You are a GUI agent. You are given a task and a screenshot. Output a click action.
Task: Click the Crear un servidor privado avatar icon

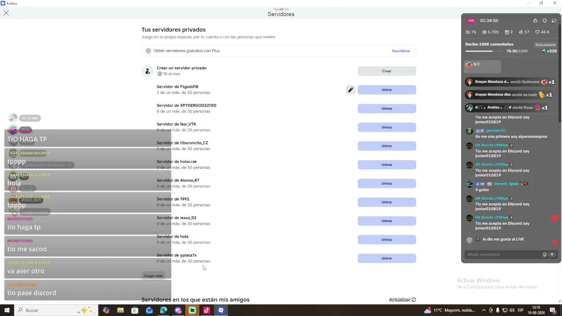147,71
